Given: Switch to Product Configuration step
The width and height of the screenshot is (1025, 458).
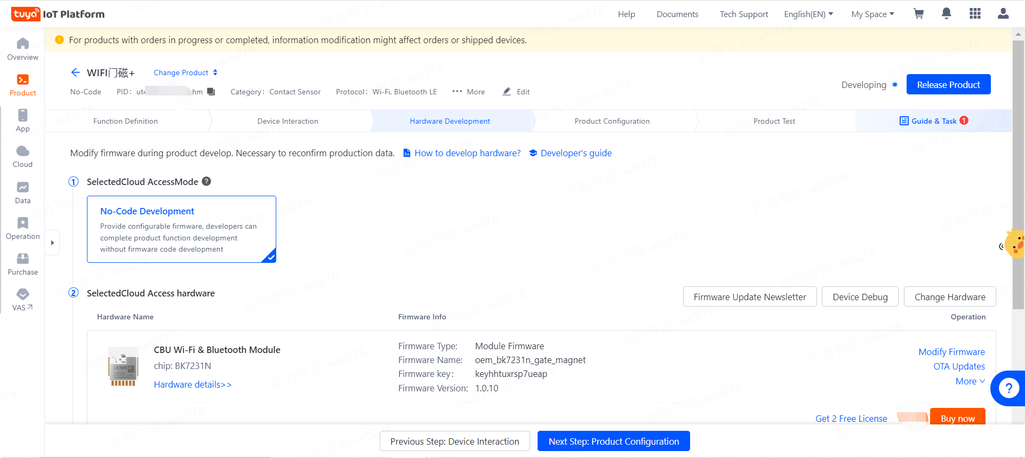Looking at the screenshot, I should pos(612,121).
